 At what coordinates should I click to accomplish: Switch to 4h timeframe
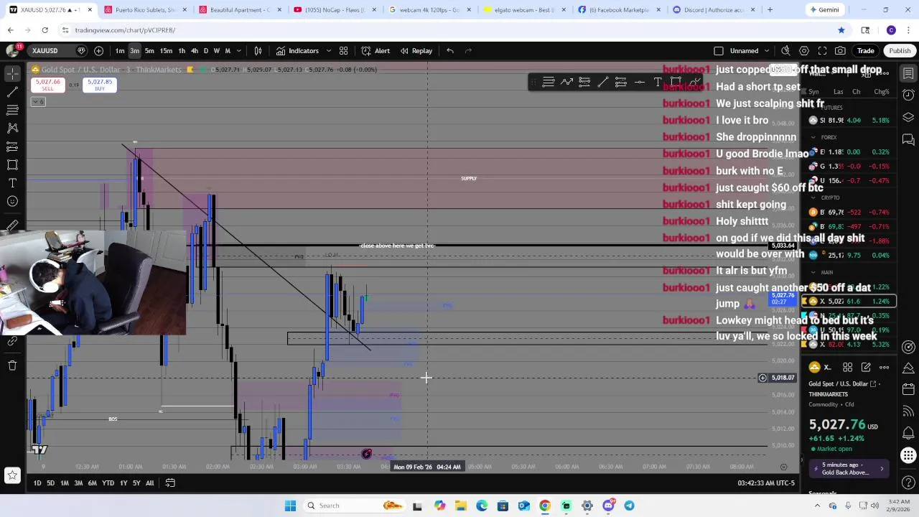click(x=194, y=51)
